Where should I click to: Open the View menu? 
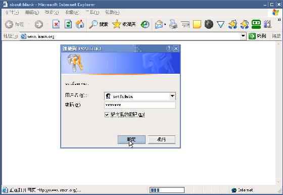52,13
